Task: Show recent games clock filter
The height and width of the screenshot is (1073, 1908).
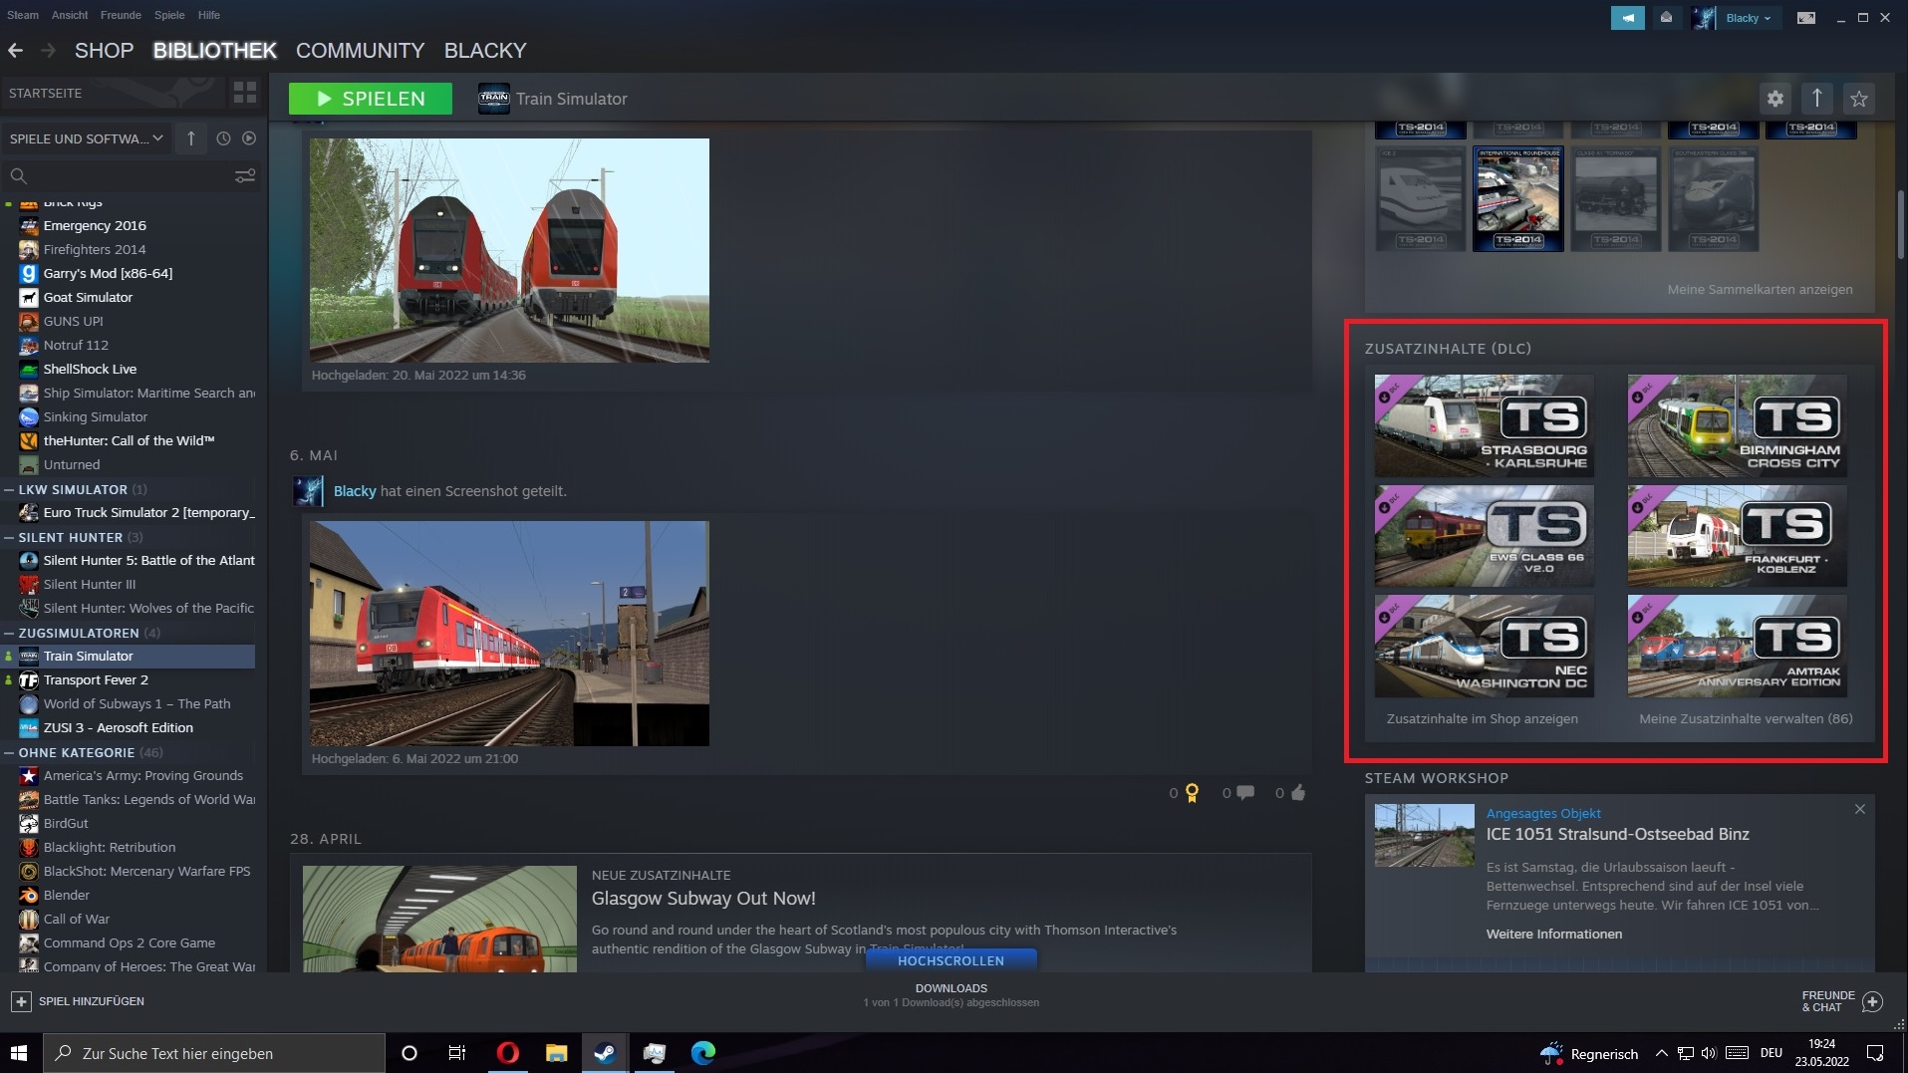Action: pos(223,138)
